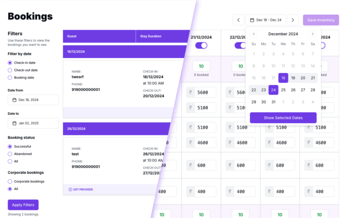Viewport: 346px width, 218px height.
Task: Click GST PROVIDED check icon
Action: 70,190
